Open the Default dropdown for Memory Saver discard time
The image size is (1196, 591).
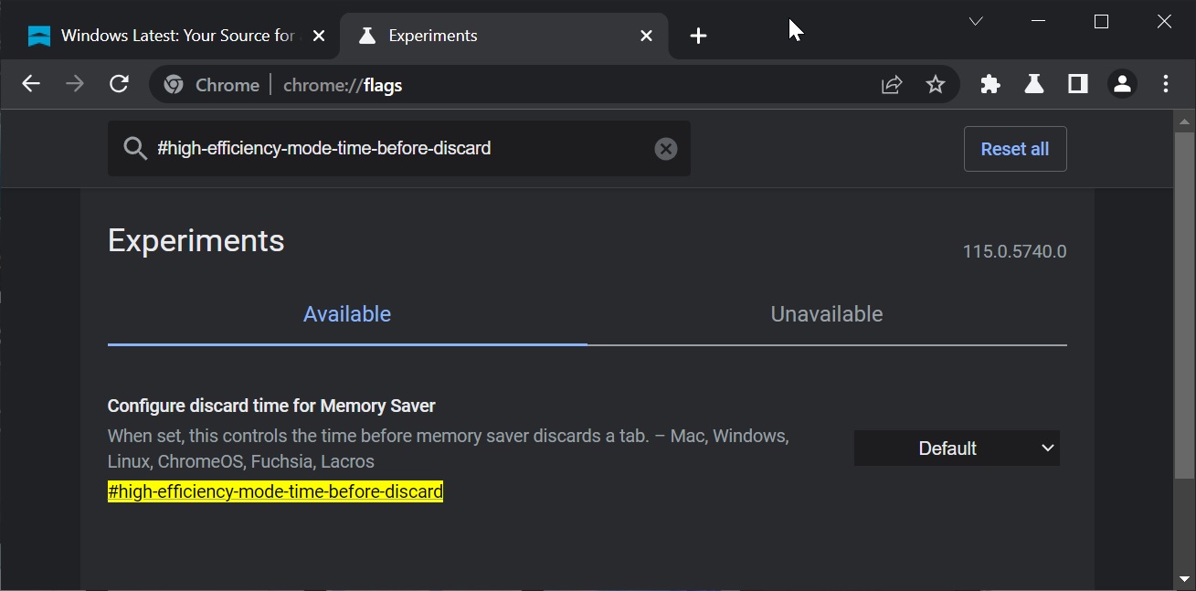956,448
